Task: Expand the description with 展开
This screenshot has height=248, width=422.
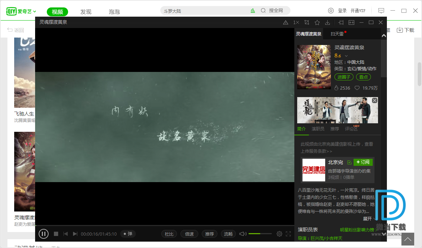Action: [x=369, y=219]
